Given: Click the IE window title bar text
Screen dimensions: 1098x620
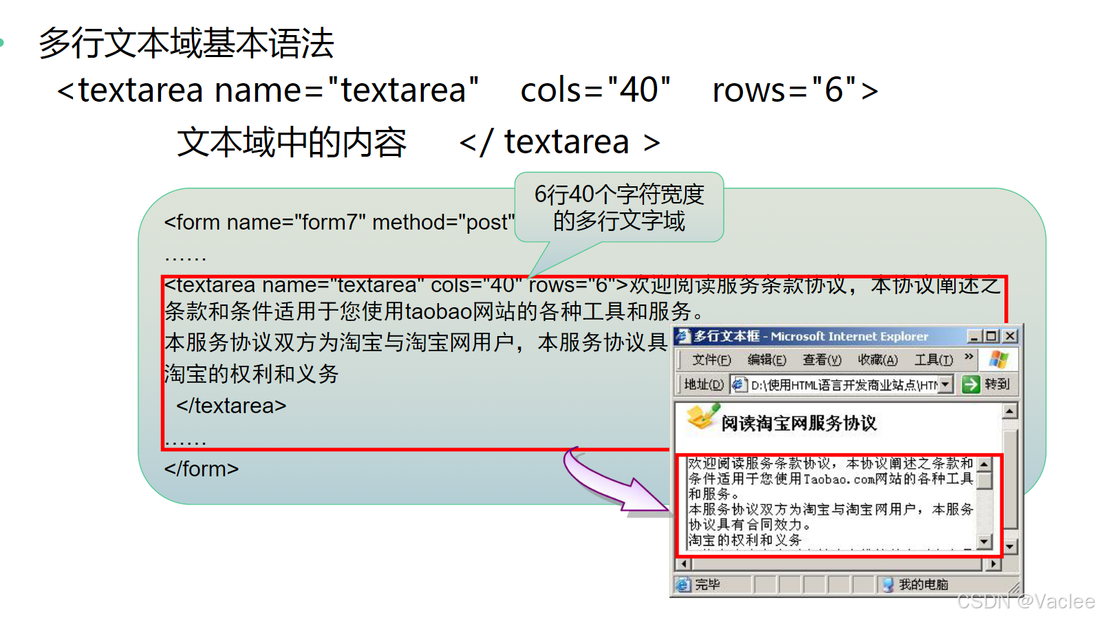Looking at the screenshot, I should 810,336.
